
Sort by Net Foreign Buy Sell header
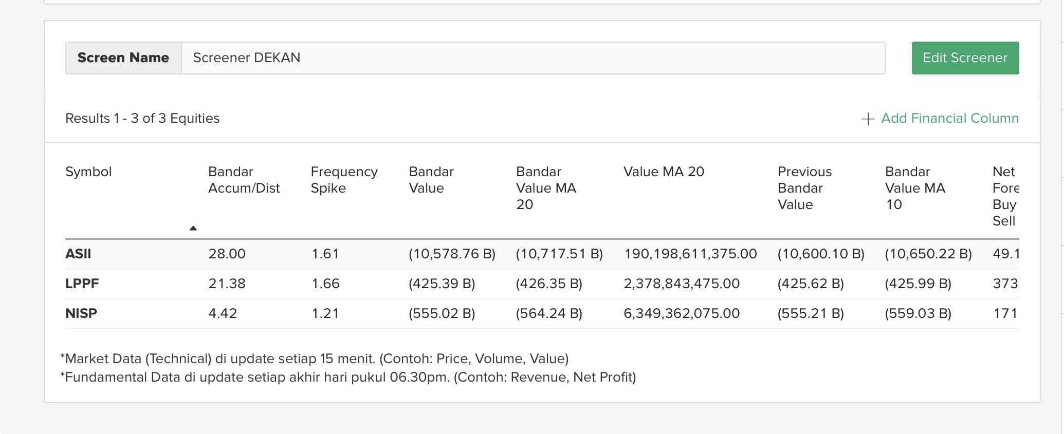(x=1004, y=197)
